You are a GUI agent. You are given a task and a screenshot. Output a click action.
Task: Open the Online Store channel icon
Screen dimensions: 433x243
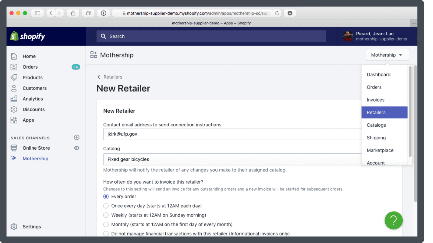point(14,148)
